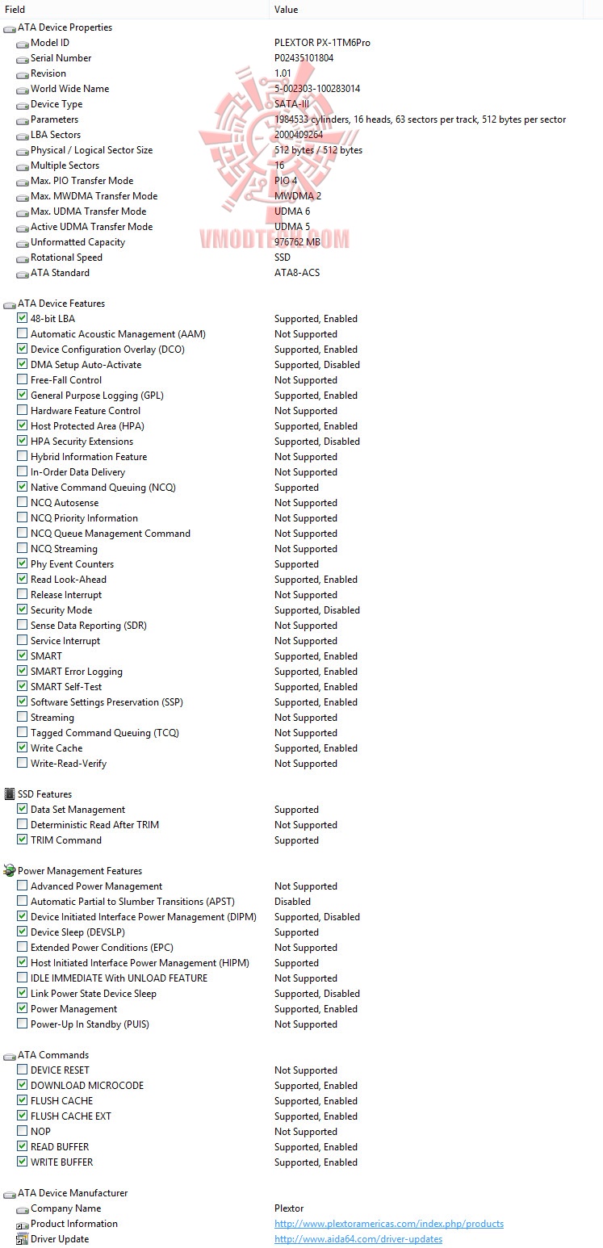Open the plextoramericas.com products link

(389, 1224)
